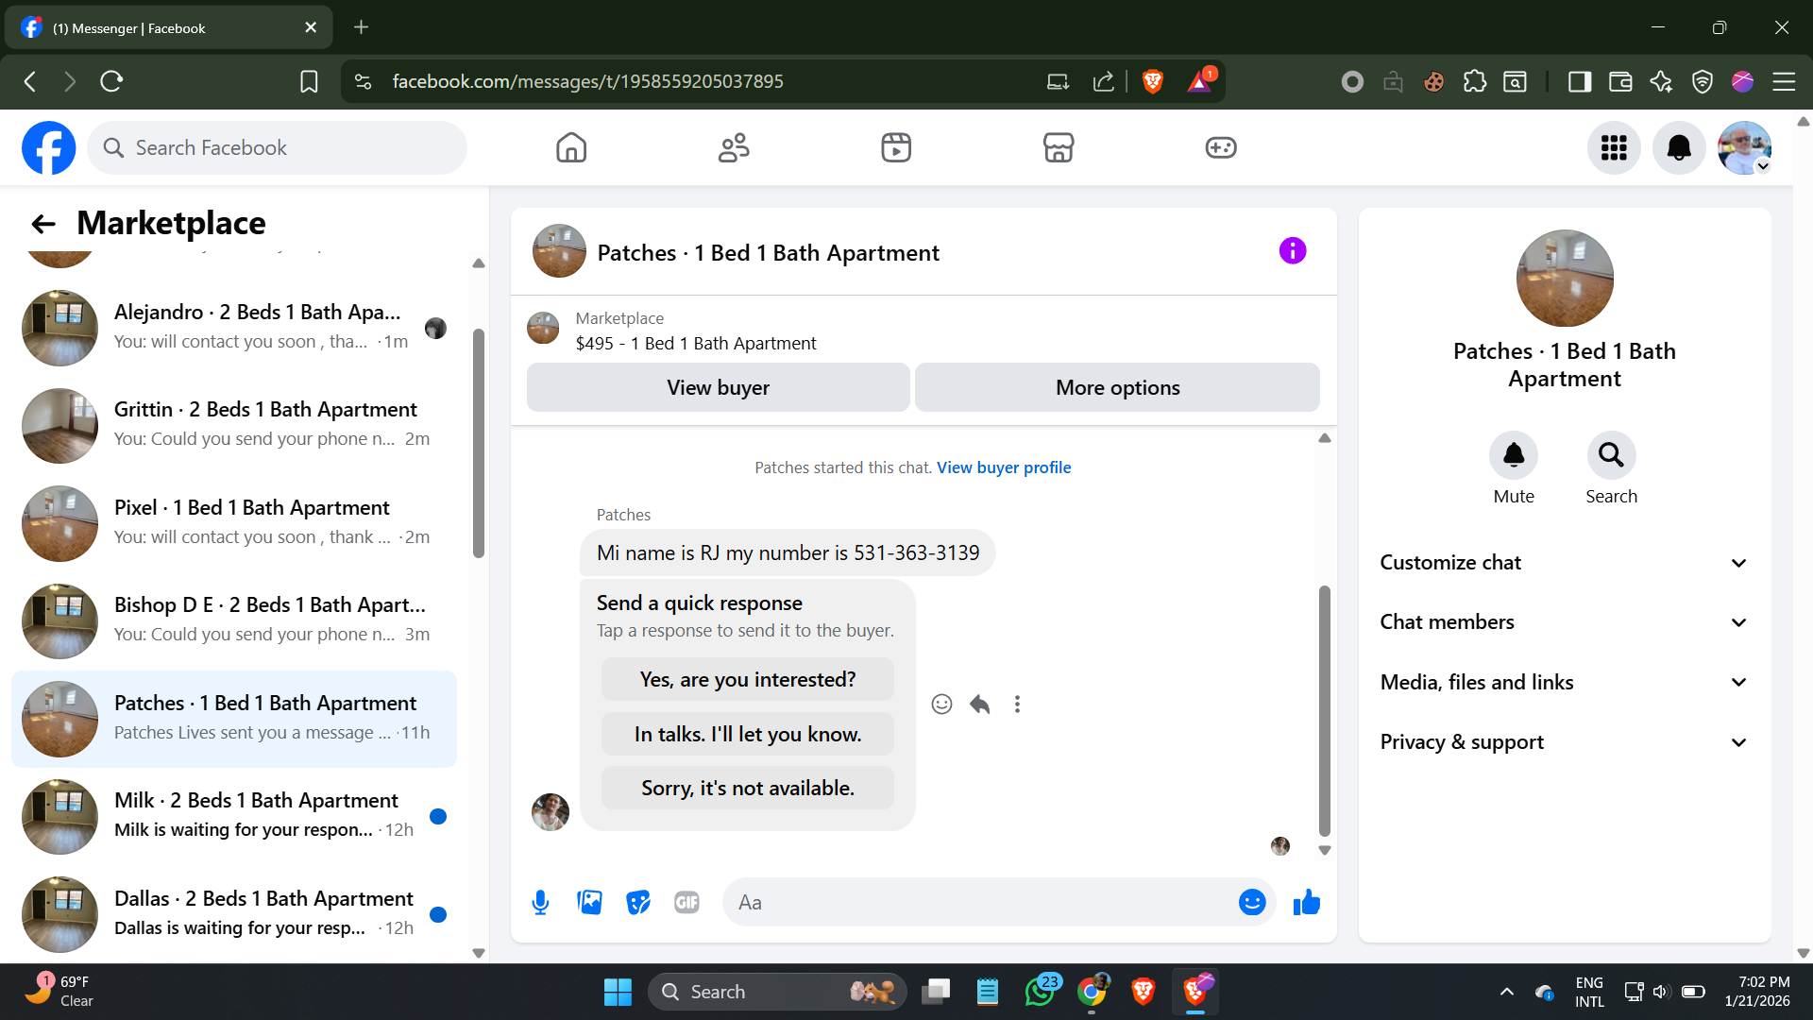Click the chat message scrollbar

click(x=1324, y=708)
